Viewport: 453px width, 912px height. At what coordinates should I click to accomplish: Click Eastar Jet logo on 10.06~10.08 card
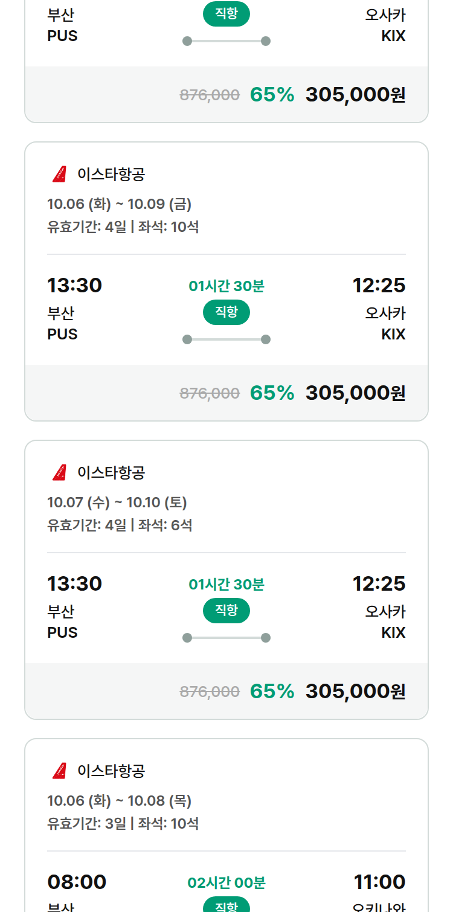(x=59, y=771)
